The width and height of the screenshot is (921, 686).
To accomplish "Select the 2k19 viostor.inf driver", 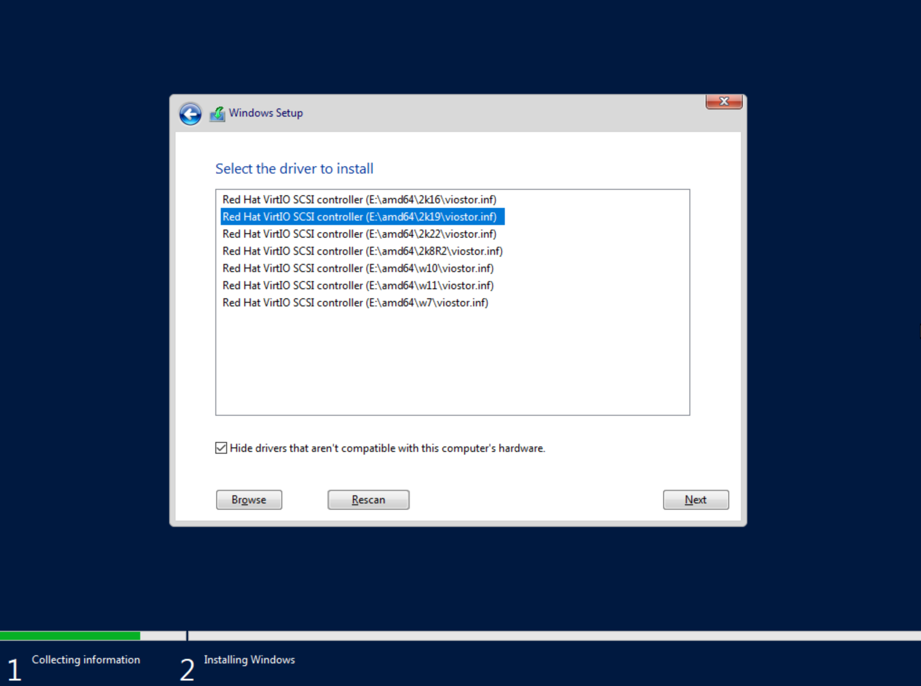I will (359, 217).
